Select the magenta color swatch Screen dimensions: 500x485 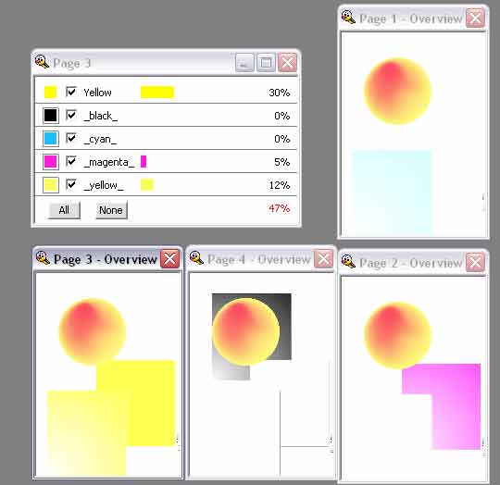[x=51, y=162]
